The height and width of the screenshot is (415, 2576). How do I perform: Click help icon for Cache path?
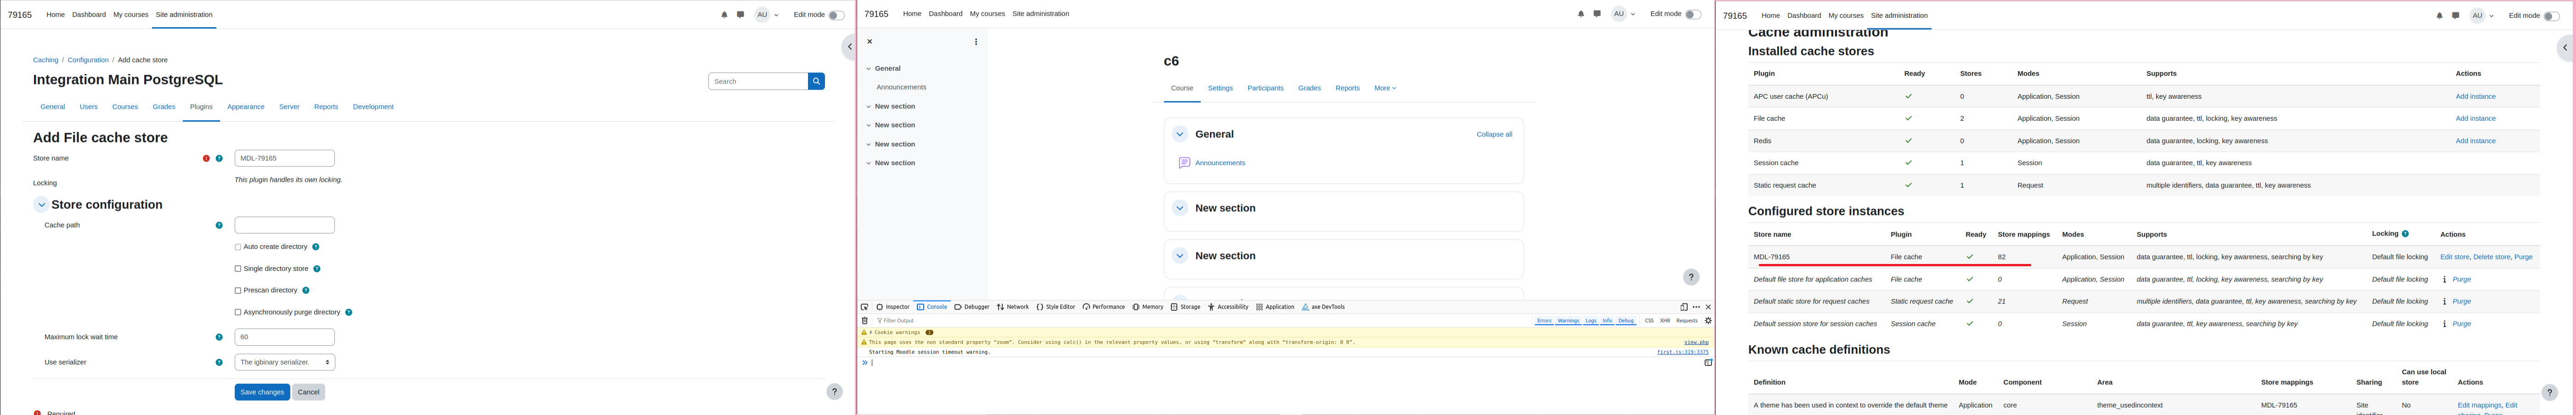pos(219,225)
